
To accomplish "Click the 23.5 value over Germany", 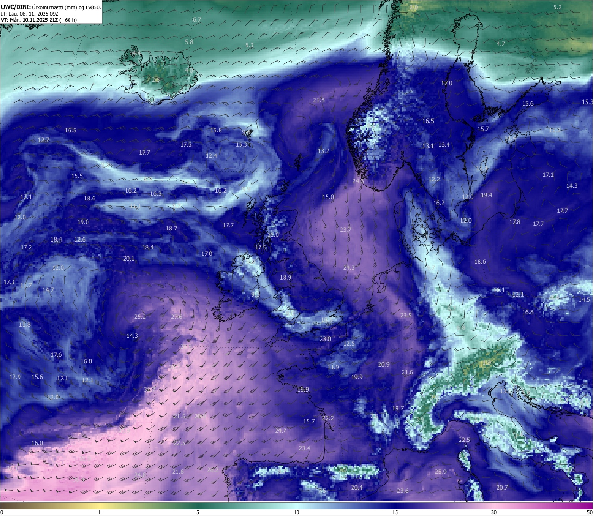I will pyautogui.click(x=406, y=316).
